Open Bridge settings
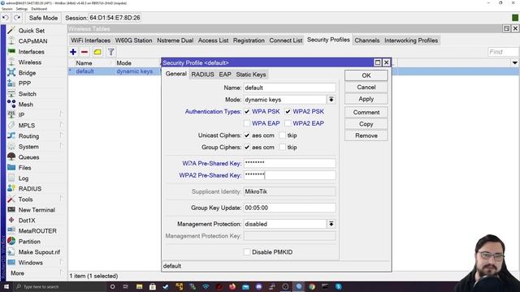This screenshot has width=520, height=292. (27, 73)
